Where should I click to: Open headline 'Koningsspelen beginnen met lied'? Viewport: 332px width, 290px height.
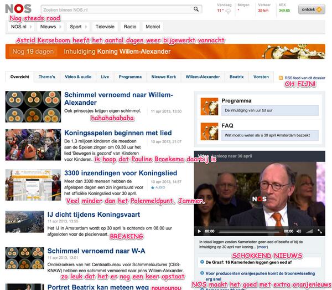click(118, 133)
